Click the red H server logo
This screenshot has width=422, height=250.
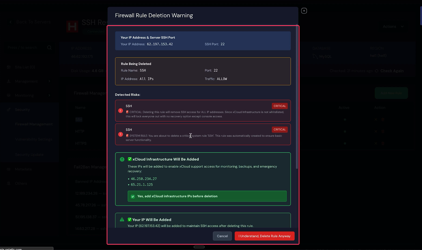[72, 26]
